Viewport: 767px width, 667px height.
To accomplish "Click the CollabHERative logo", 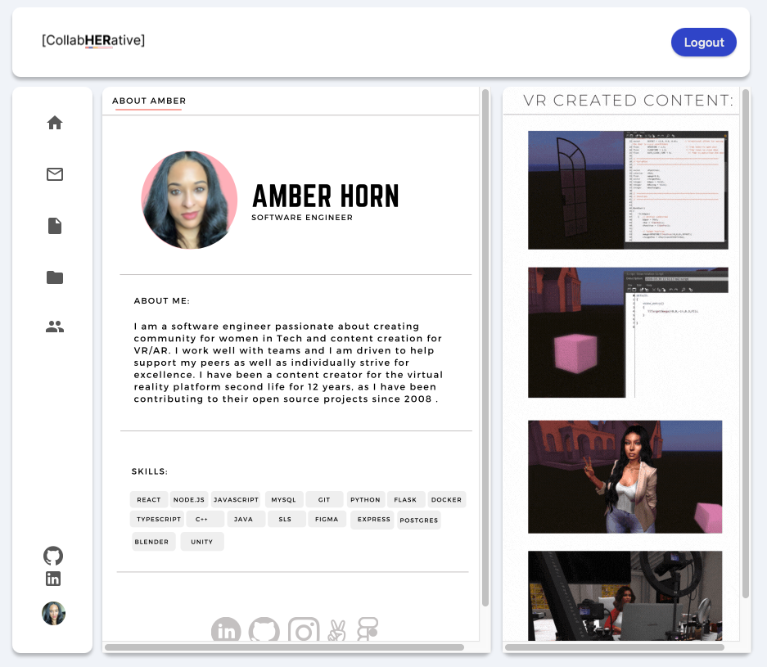I will pyautogui.click(x=93, y=40).
